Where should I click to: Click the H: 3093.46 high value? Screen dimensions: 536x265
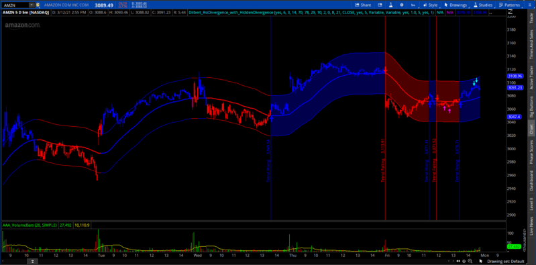(119, 12)
